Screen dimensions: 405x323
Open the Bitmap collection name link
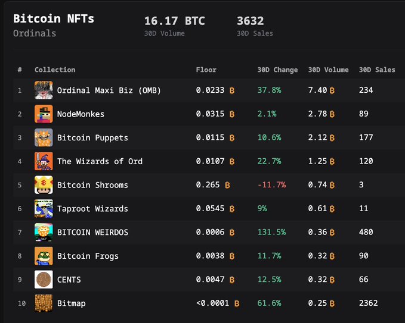[72, 303]
